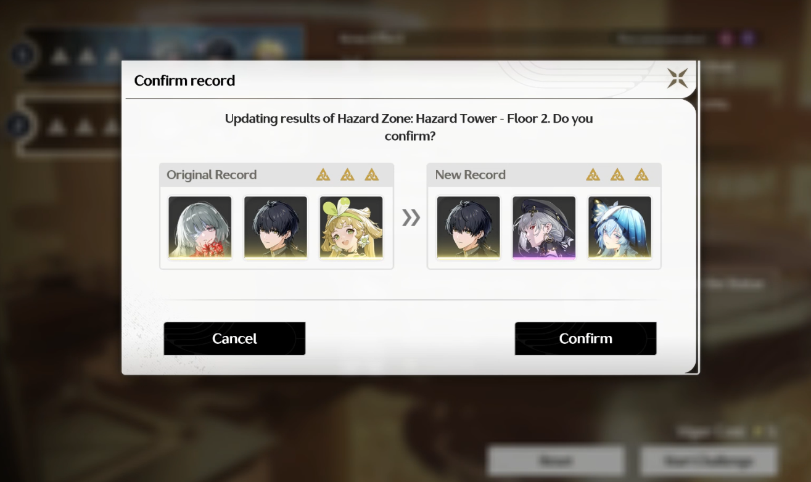
Task: Select the grey-haired character portrait in Original Record
Action: [x=200, y=228]
